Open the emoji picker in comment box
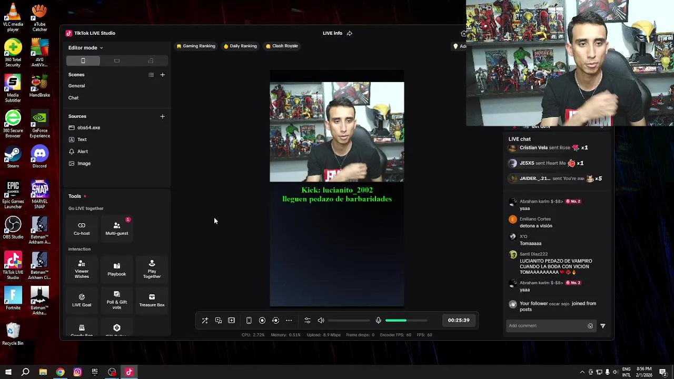This screenshot has height=379, width=674. pyautogui.click(x=590, y=326)
